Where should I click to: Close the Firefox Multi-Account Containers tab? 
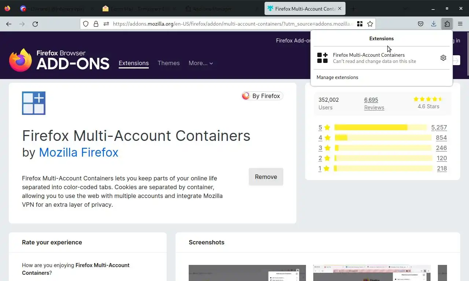[x=340, y=8]
